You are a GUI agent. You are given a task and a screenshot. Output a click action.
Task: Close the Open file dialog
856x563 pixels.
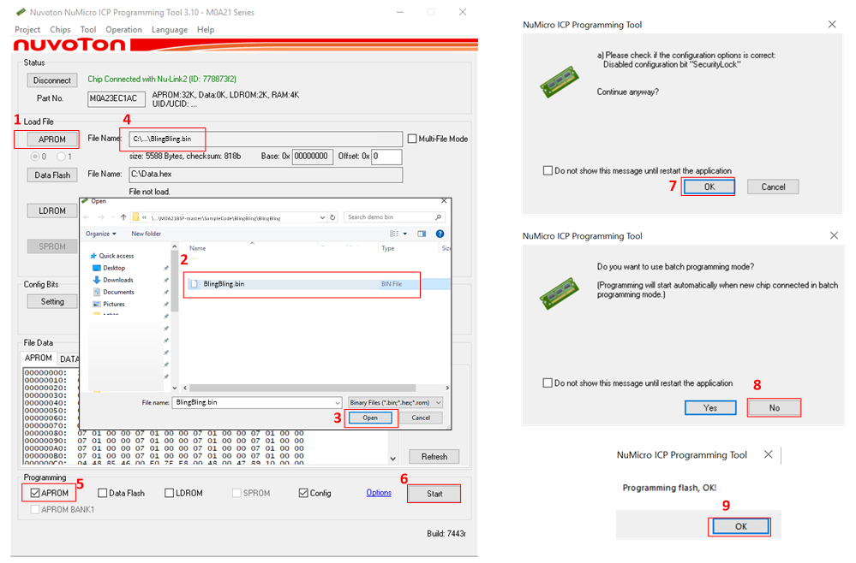tap(445, 201)
